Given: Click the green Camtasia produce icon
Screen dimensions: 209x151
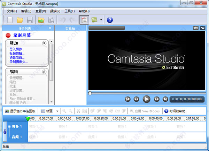Looking at the screenshot, I should point(94,20).
